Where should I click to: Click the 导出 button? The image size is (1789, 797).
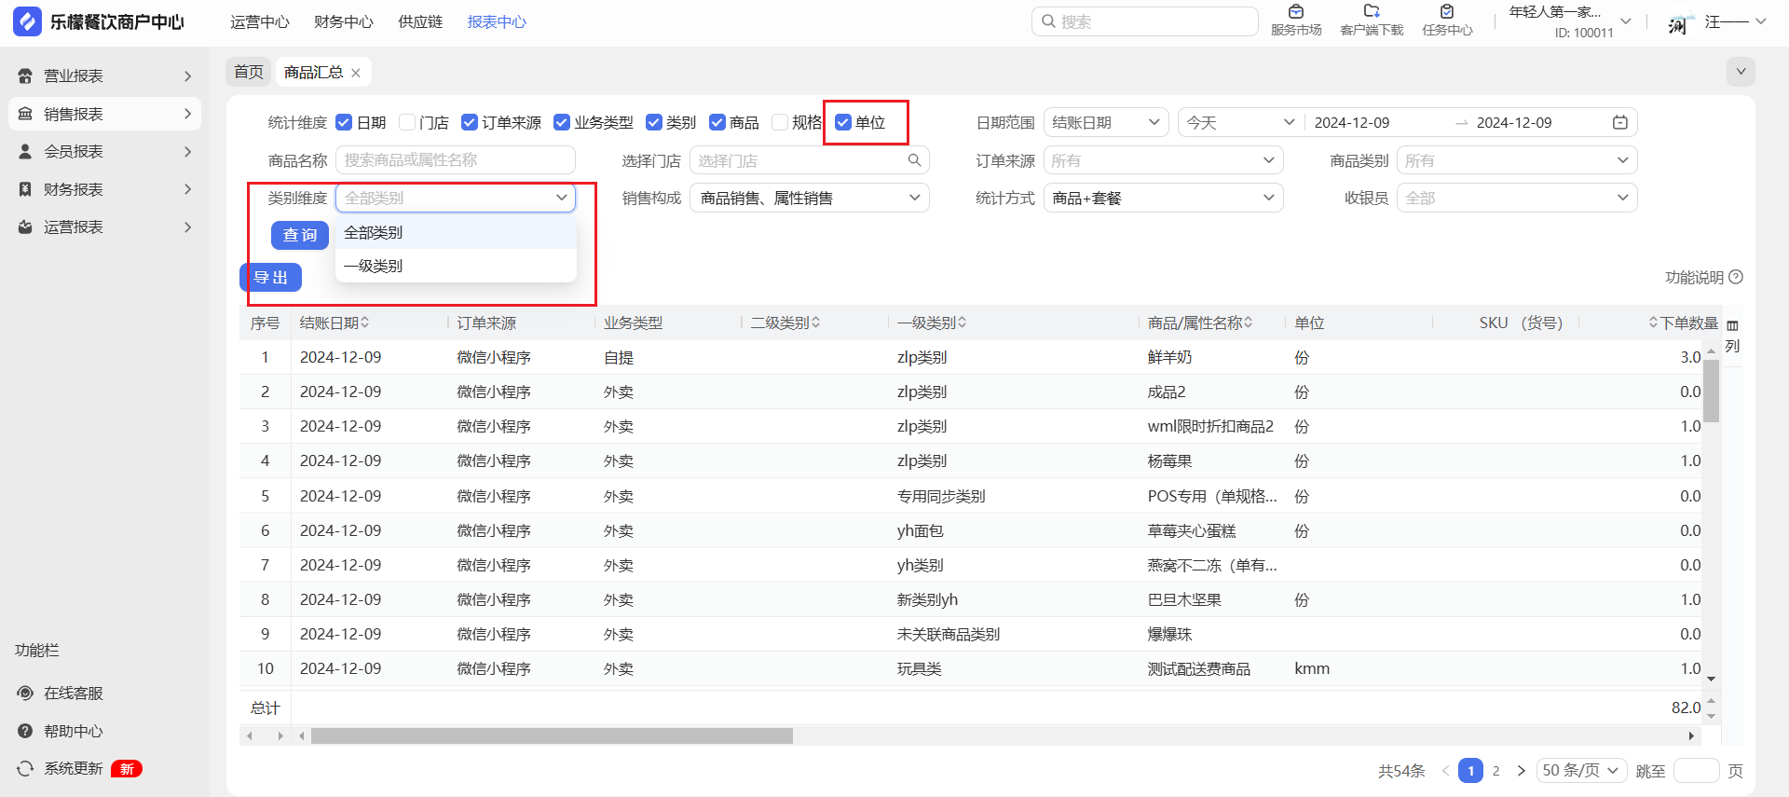271,277
